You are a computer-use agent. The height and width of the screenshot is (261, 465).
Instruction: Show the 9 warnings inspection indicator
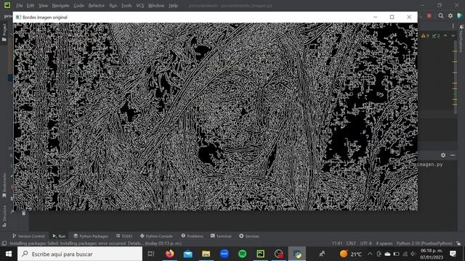(425, 36)
